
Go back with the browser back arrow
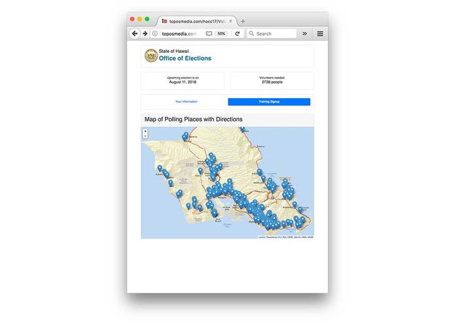click(135, 33)
